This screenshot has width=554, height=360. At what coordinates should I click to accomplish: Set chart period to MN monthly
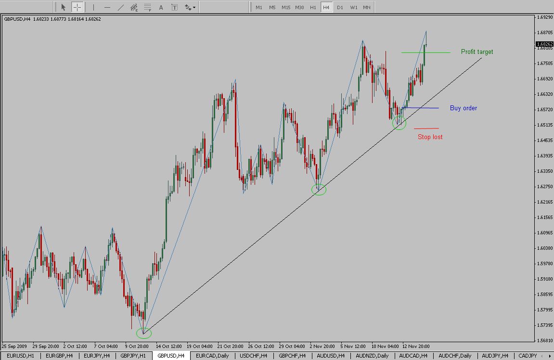pyautogui.click(x=367, y=7)
